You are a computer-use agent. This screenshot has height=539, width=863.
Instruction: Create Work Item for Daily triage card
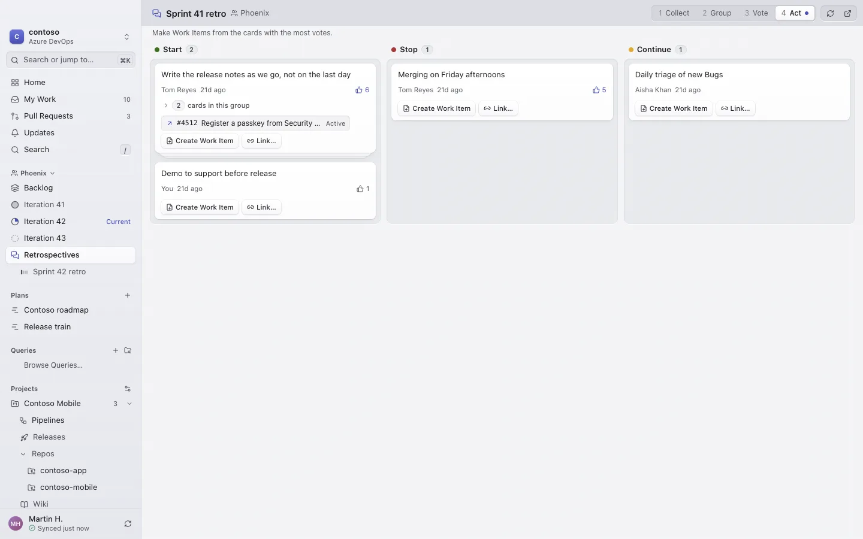pyautogui.click(x=674, y=108)
